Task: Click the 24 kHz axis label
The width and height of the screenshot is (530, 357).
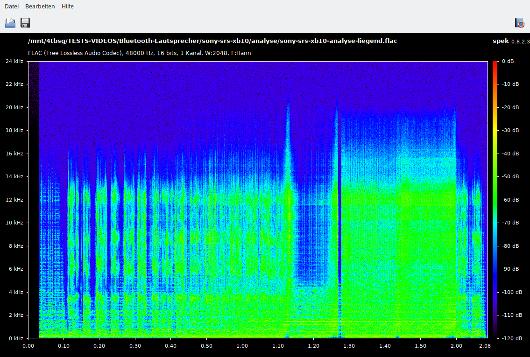Action: (14, 61)
